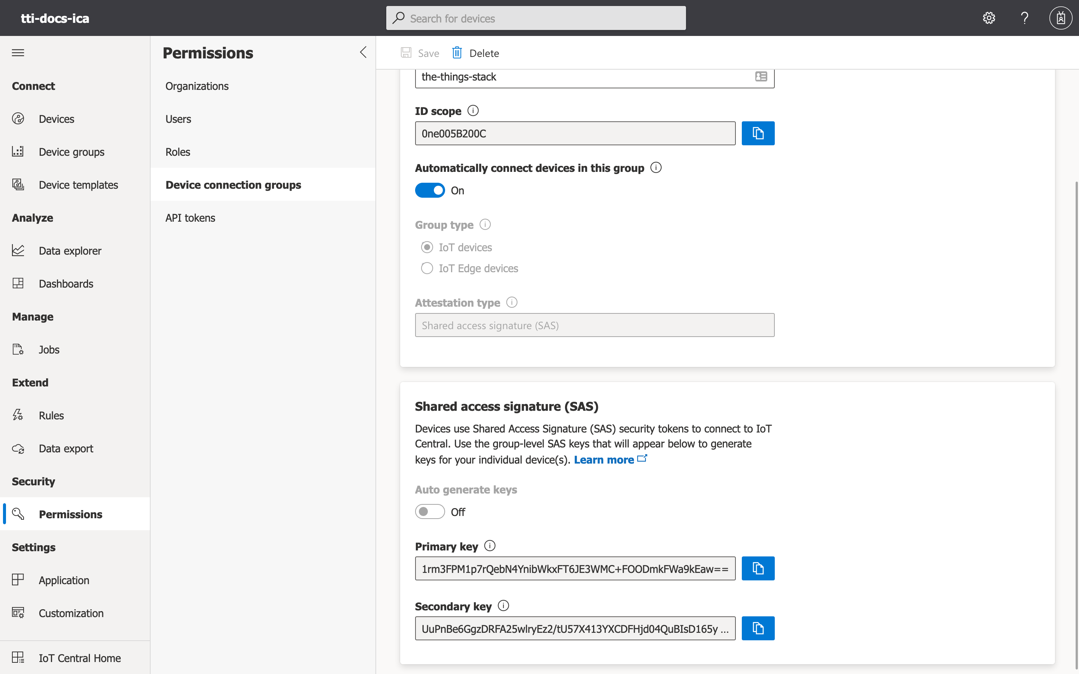Open the hamburger navigation menu
Viewport: 1079px width, 674px height.
(18, 52)
